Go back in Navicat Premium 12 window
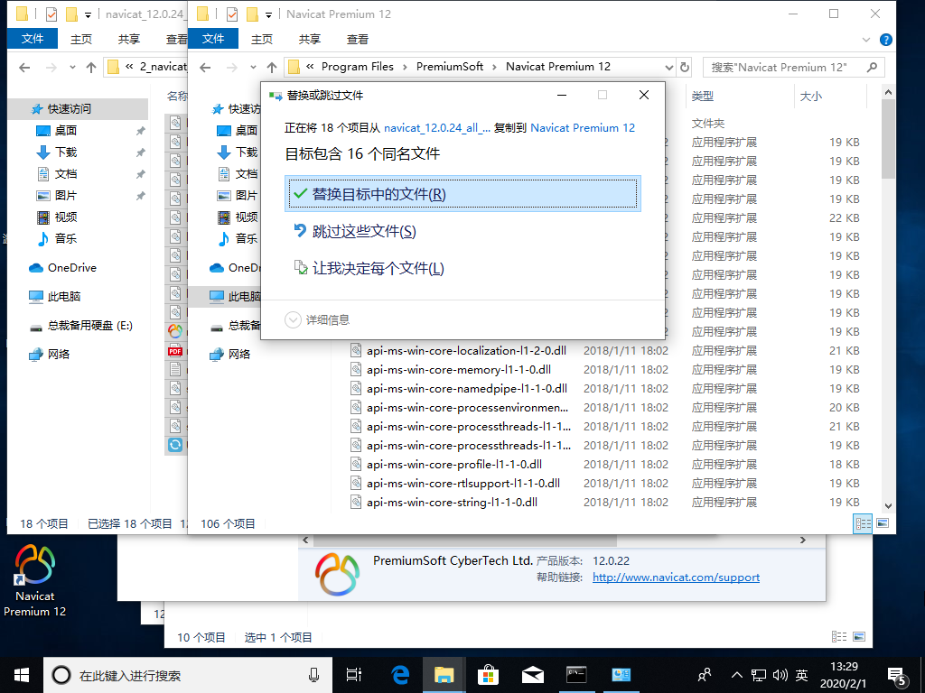 pos(205,67)
